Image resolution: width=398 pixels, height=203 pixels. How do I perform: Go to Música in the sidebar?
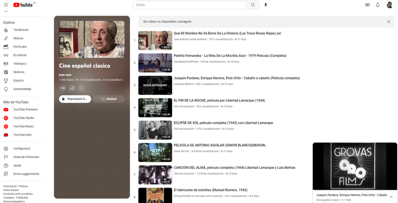click(x=18, y=38)
